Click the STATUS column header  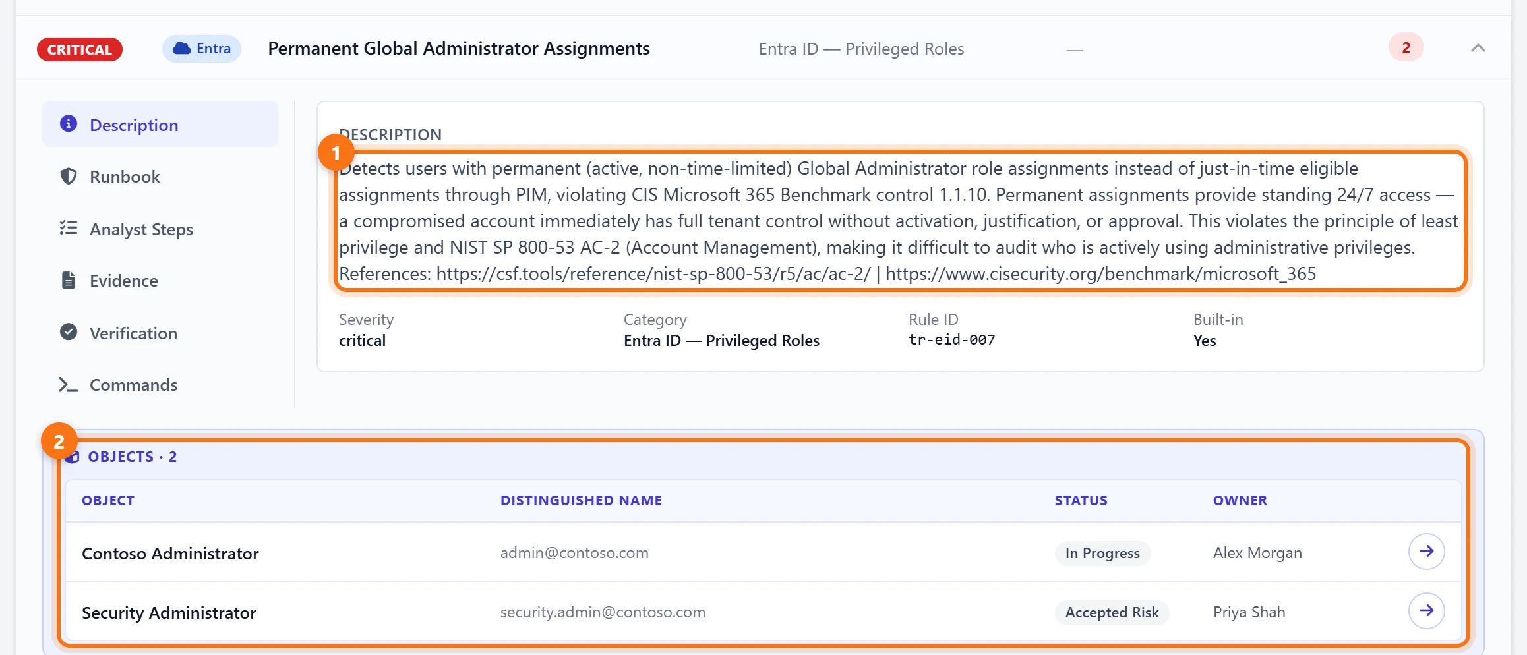pyautogui.click(x=1081, y=501)
